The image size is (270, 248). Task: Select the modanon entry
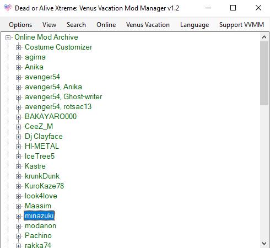click(41, 226)
